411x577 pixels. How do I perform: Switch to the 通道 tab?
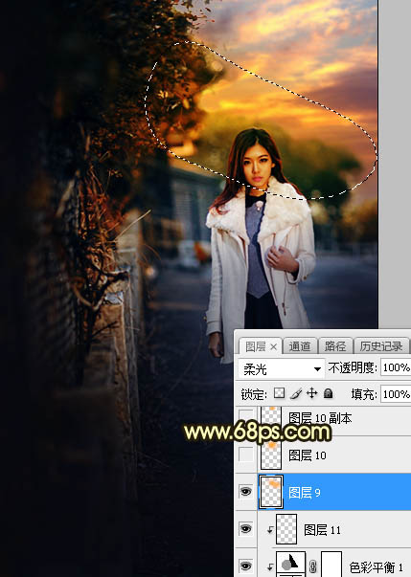(300, 346)
